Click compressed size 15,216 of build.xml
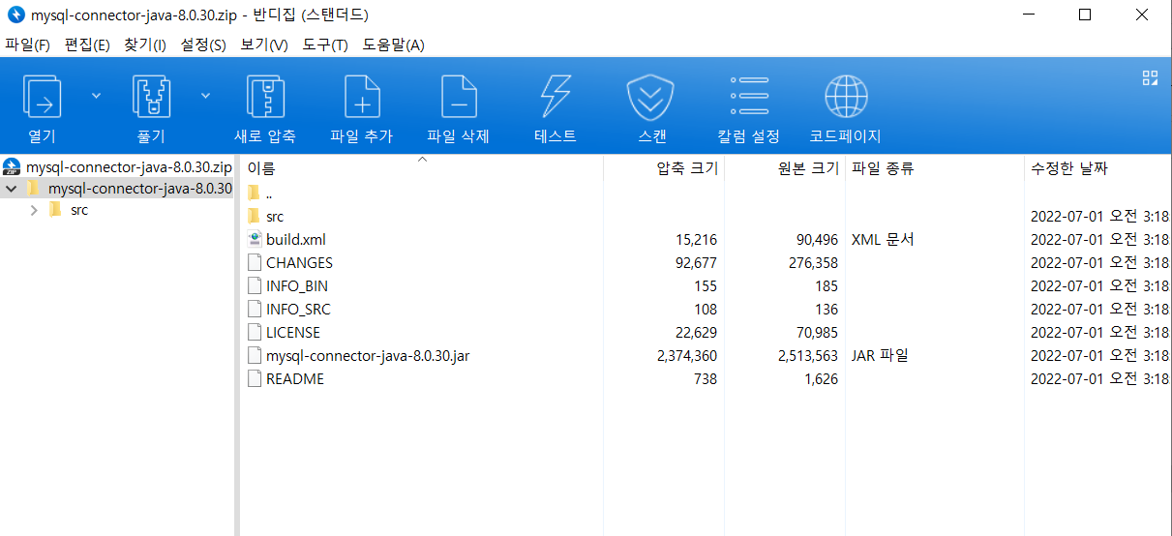Image resolution: width=1172 pixels, height=536 pixels. (696, 240)
